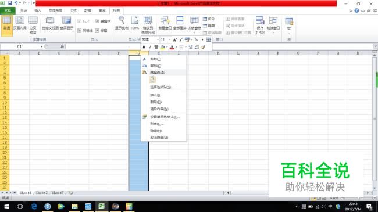Click fill color bucket in mini toolbar
The image size is (378, 212).
(162, 47)
